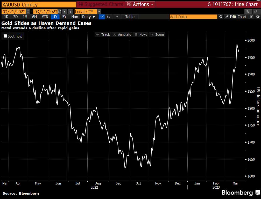Open calendar picker for end date 03/21/2023
The image size is (261, 199).
point(60,12)
